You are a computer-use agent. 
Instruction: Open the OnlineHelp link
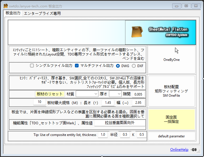click(179, 150)
